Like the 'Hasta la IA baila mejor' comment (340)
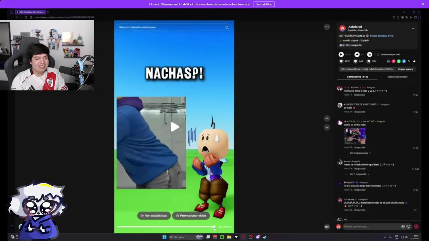Image resolution: width=429 pixels, height=241 pixels. tap(413, 169)
